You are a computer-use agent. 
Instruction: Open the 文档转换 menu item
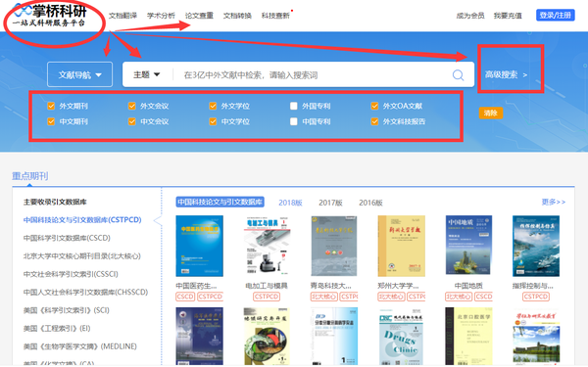click(237, 16)
